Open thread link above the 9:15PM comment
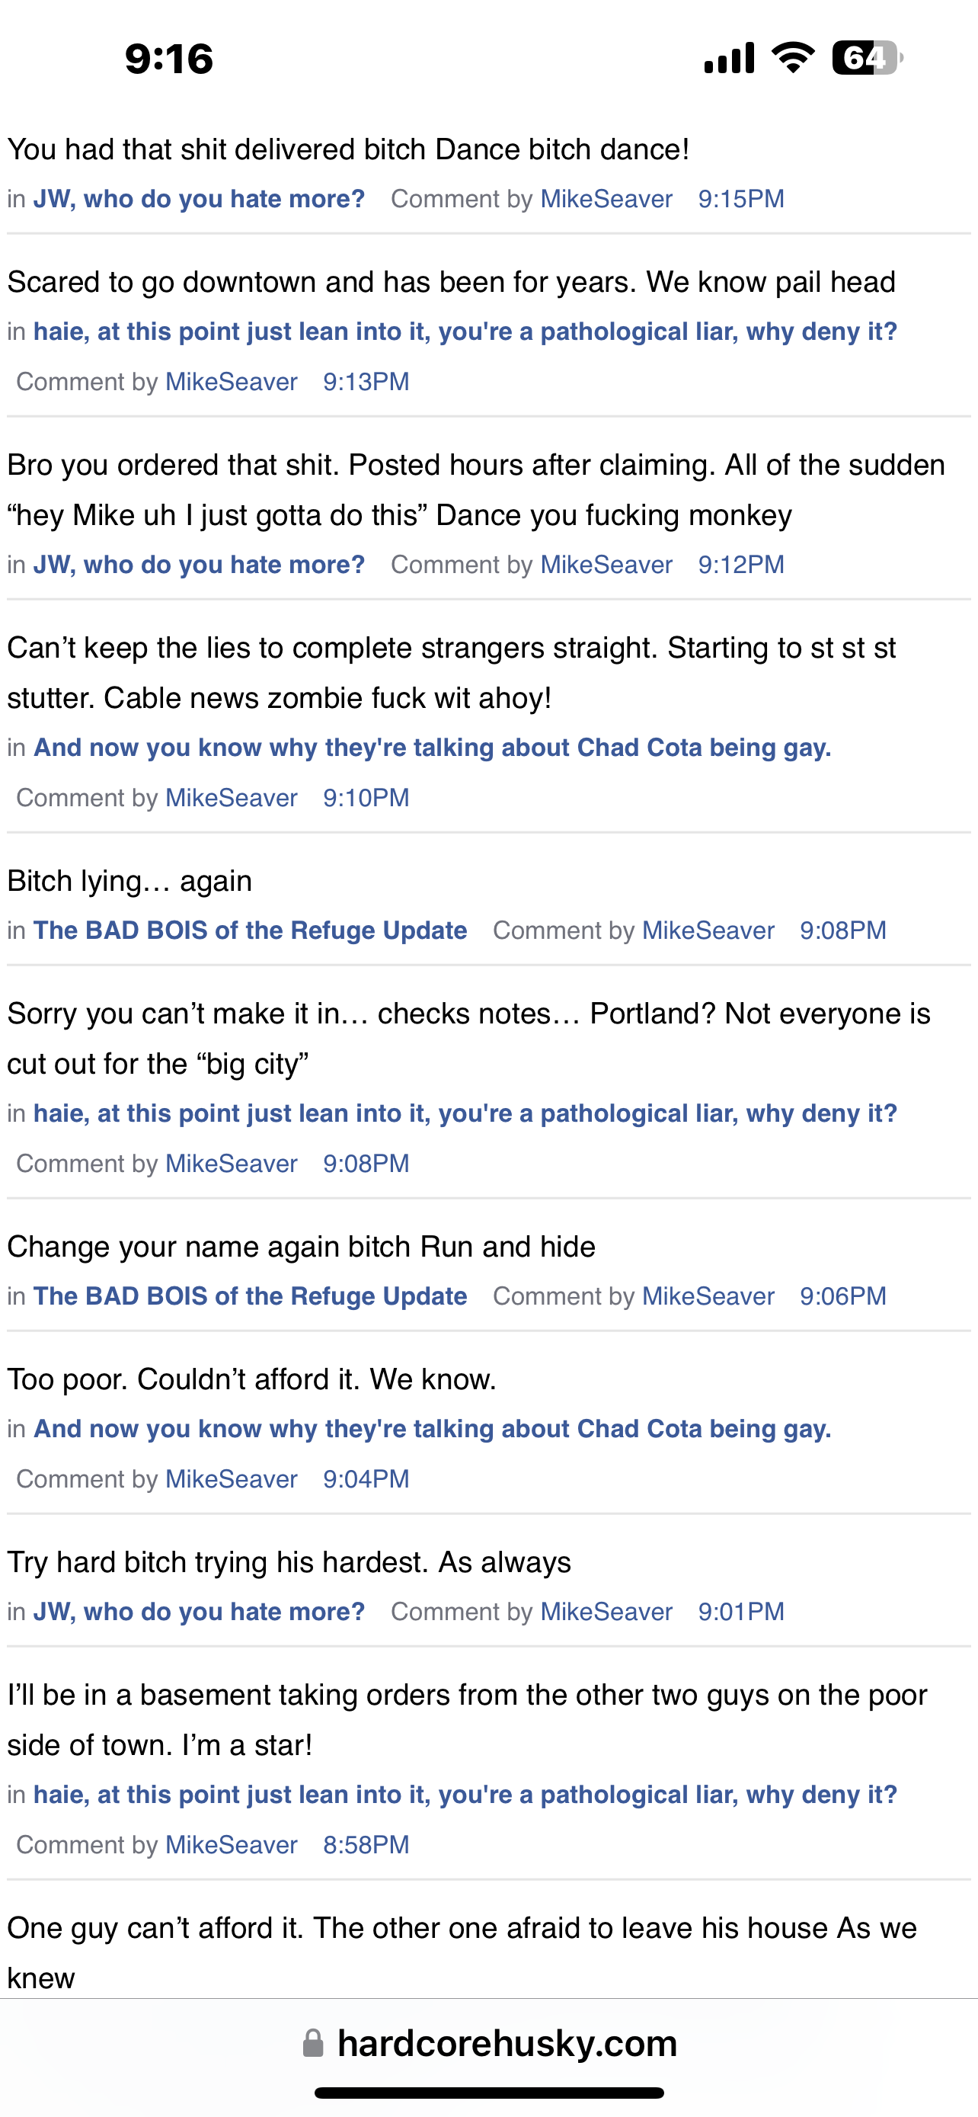Image resolution: width=978 pixels, height=2117 pixels. [199, 199]
